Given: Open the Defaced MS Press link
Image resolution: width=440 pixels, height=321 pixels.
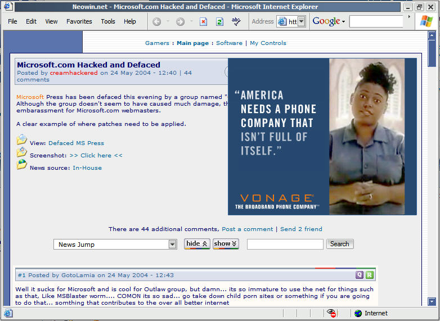Looking at the screenshot, I should [76, 143].
